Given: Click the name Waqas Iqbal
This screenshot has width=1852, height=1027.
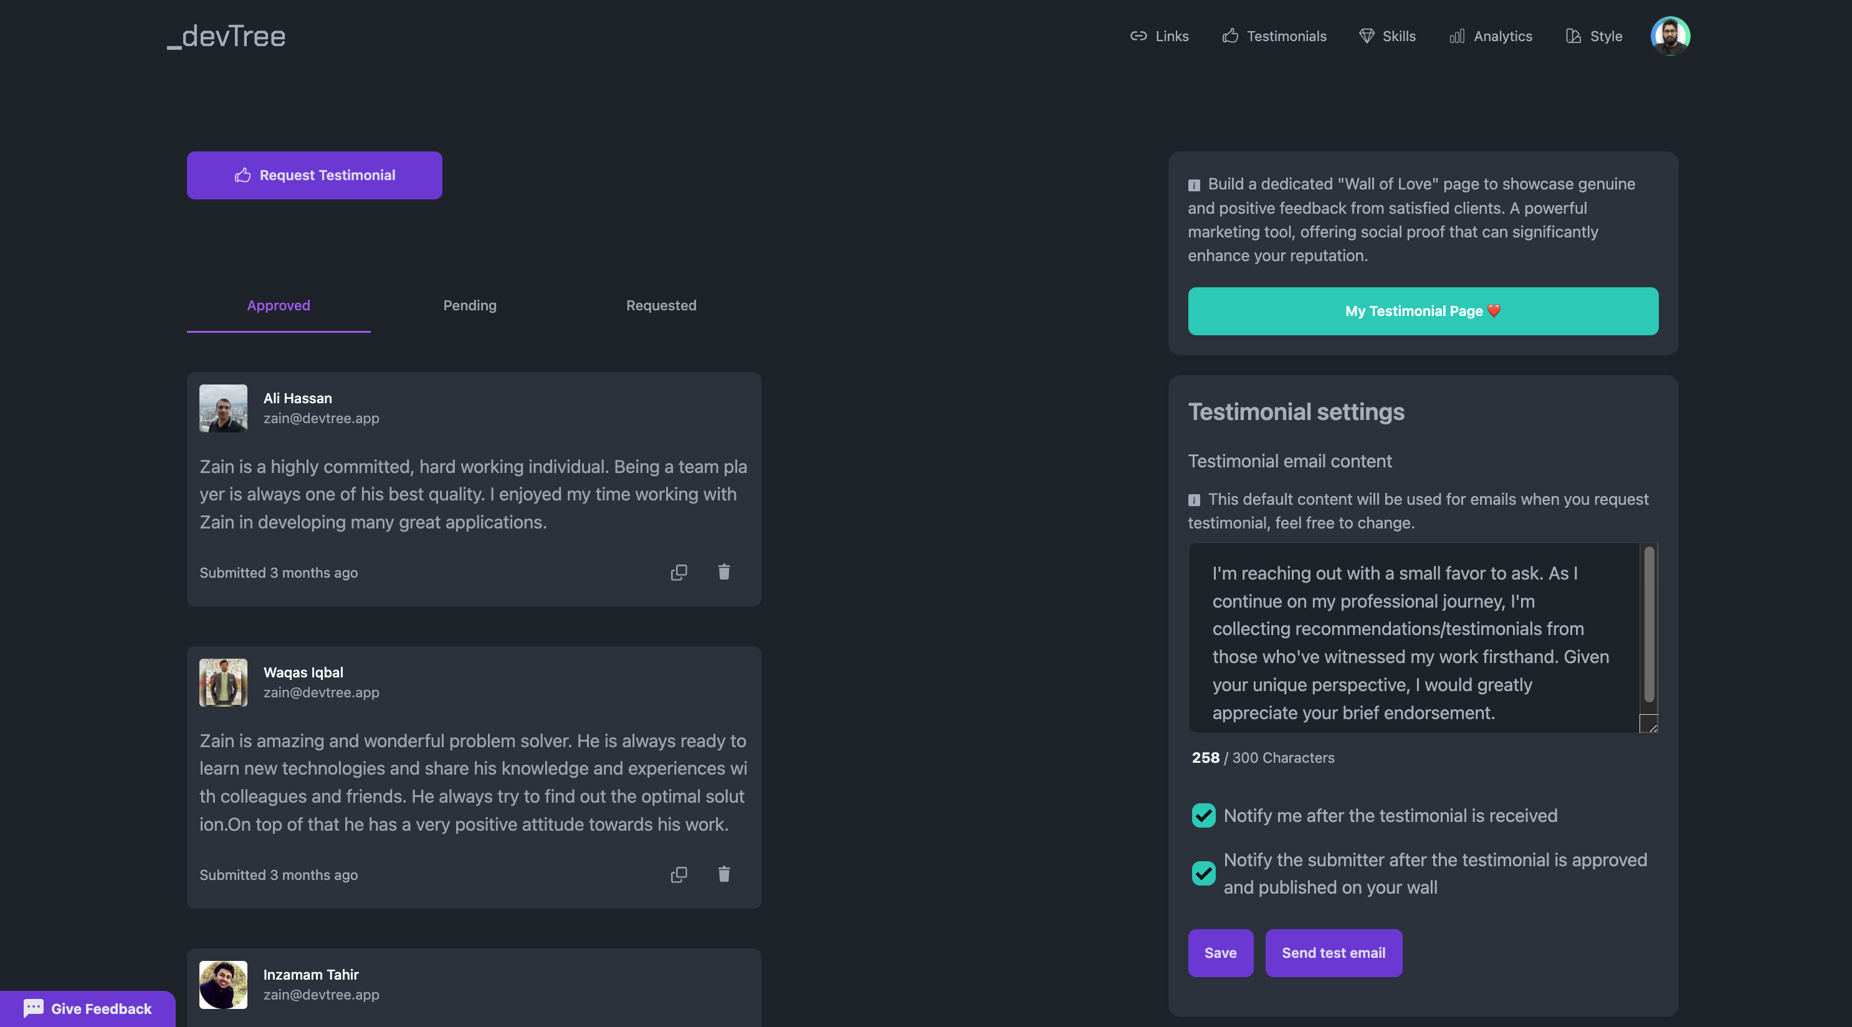Looking at the screenshot, I should (x=303, y=672).
